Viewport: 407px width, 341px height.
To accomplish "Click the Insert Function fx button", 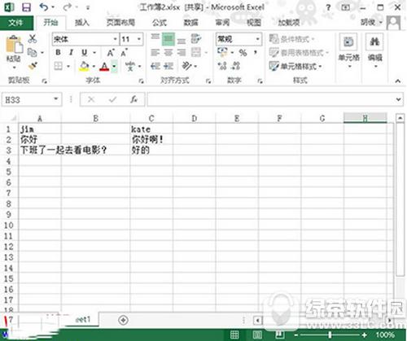I will (133, 99).
